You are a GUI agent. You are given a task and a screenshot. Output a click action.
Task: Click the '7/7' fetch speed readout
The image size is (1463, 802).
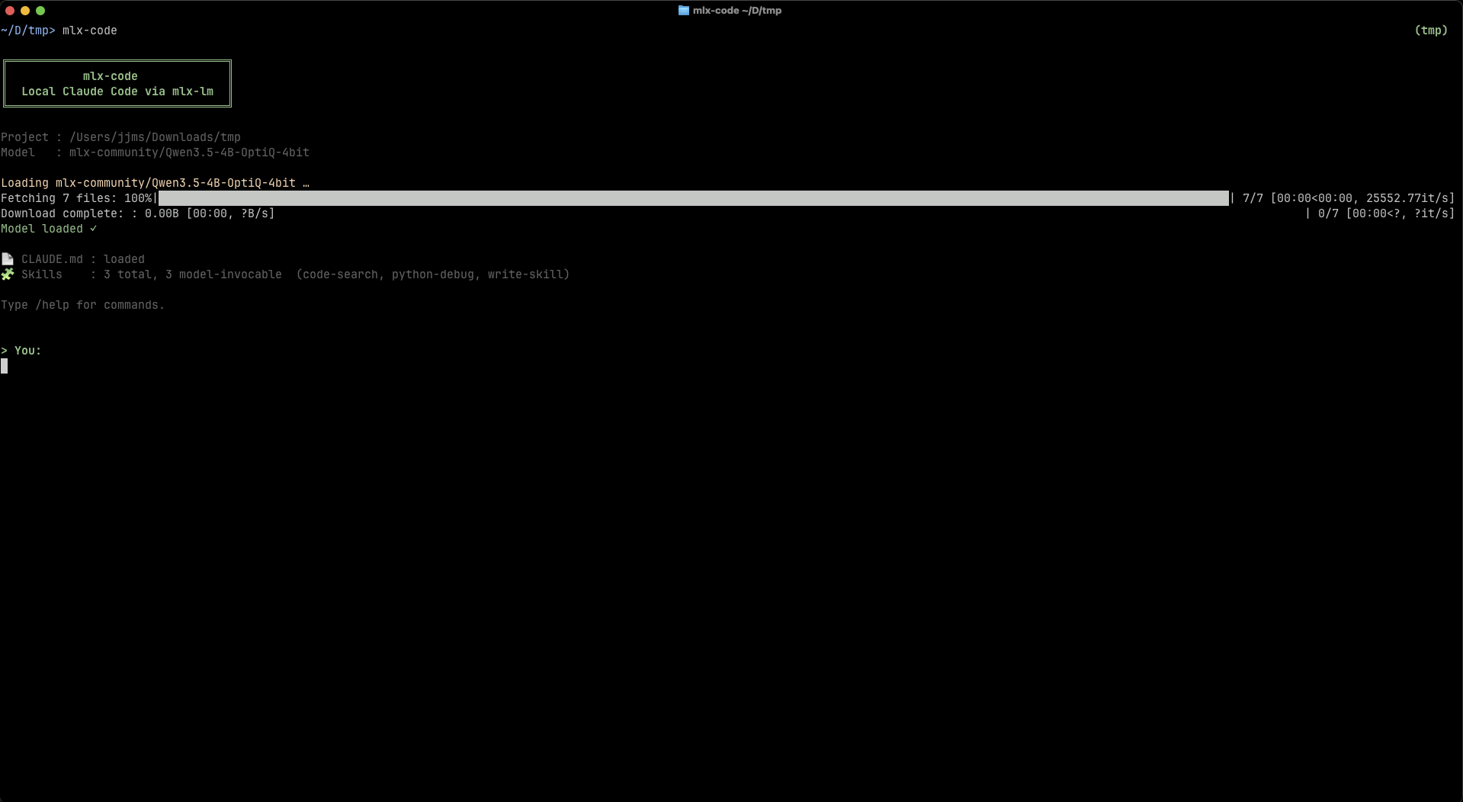(1349, 198)
